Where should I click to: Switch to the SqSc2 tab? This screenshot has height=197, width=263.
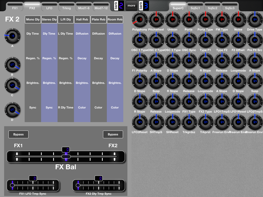tap(212, 7)
